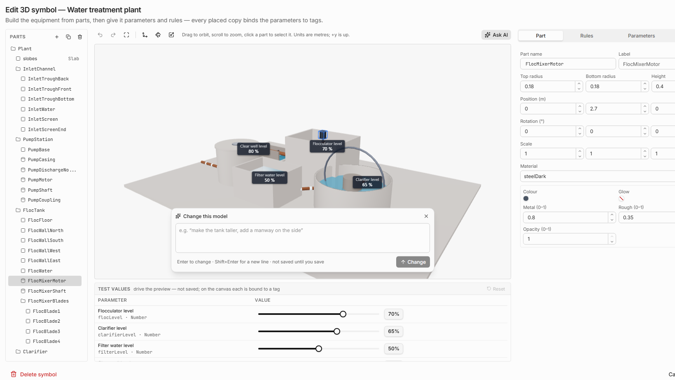Open the dark Colour swatch picker
The height and width of the screenshot is (380, 675).
526,199
